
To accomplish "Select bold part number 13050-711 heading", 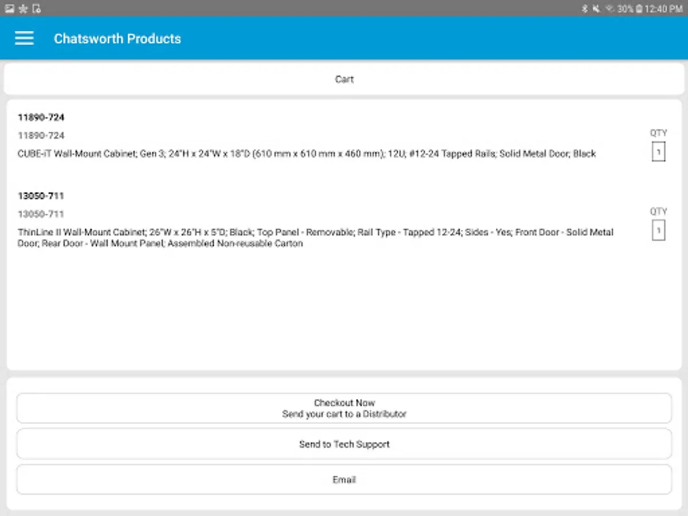I will [41, 196].
